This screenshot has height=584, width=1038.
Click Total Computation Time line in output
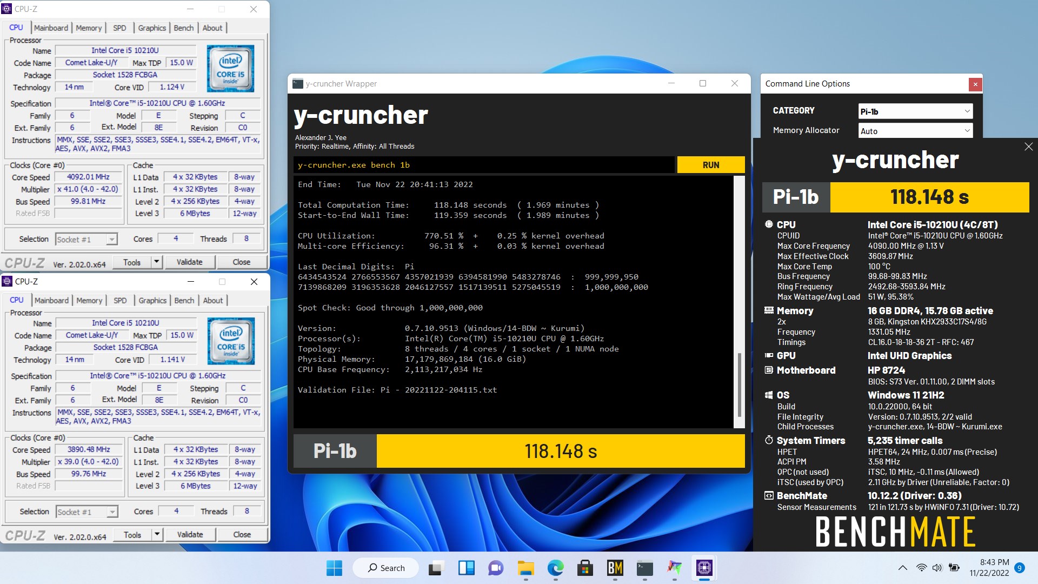448,205
